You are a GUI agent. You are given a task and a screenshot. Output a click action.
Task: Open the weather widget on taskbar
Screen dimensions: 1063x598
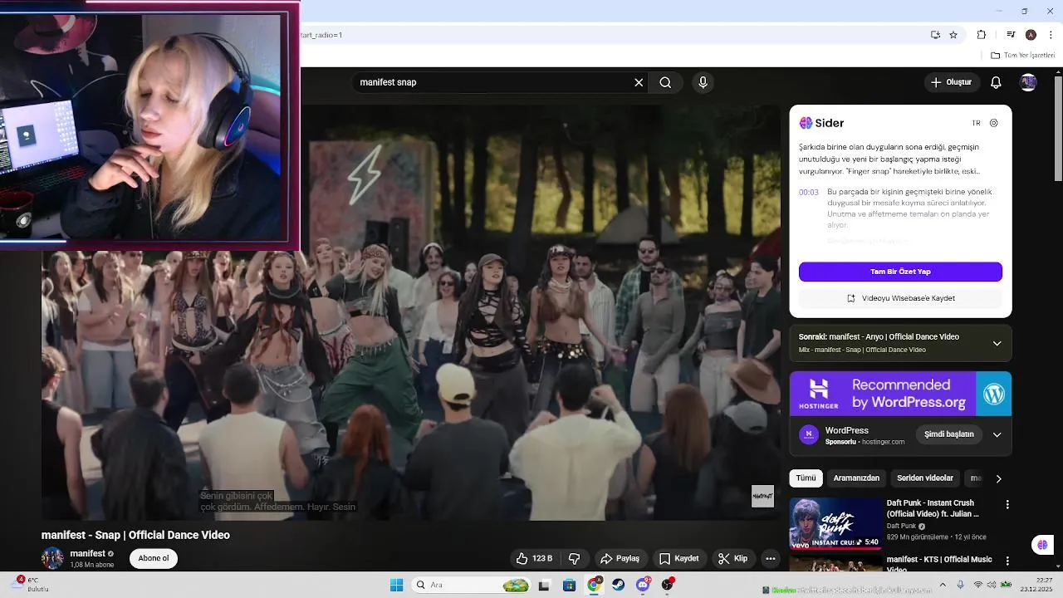[x=29, y=585]
